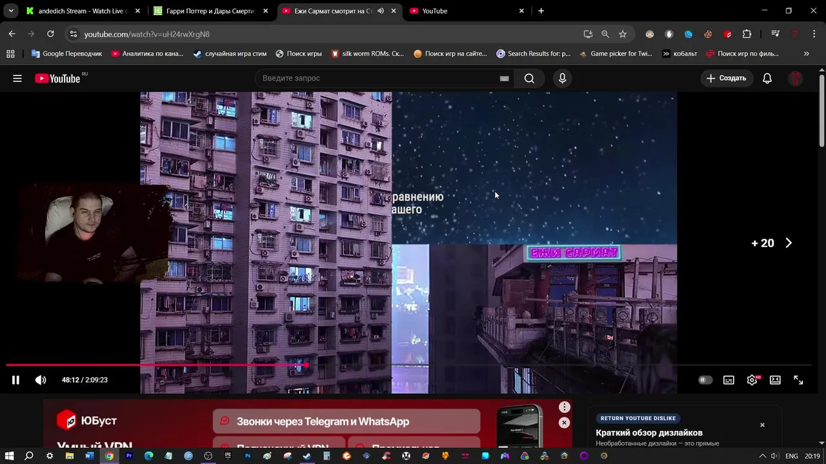Image resolution: width=826 pixels, height=464 pixels.
Task: Install app icon in address bar
Action: point(588,34)
